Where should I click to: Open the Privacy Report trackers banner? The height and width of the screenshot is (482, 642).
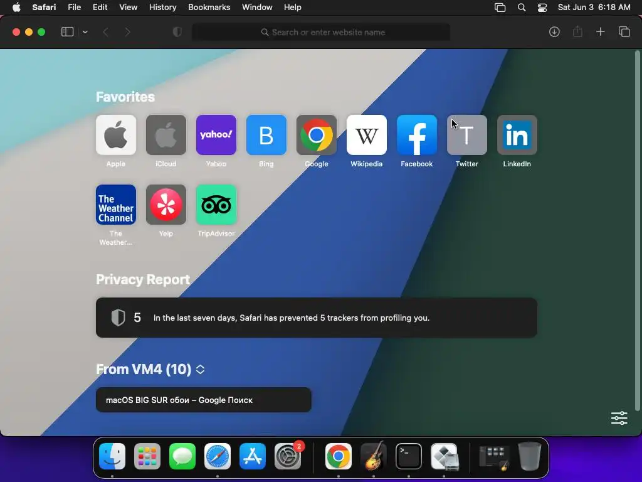317,318
